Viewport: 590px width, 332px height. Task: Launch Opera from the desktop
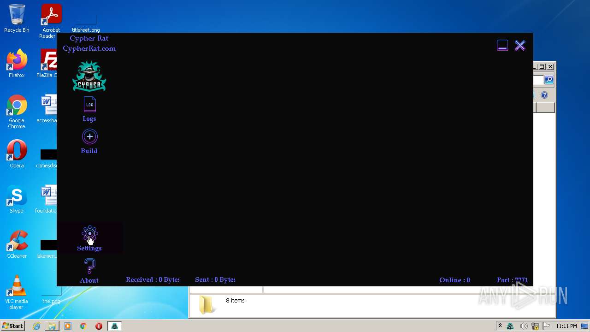point(17,154)
